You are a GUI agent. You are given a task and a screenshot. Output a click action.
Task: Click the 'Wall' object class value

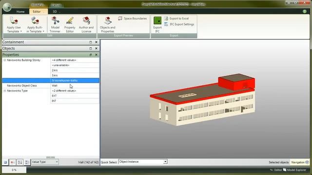click(75, 86)
